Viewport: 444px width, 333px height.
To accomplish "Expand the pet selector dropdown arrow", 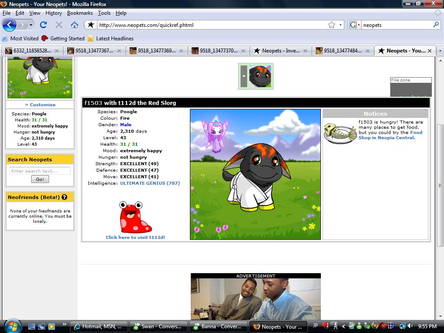I will pyautogui.click(x=244, y=76).
